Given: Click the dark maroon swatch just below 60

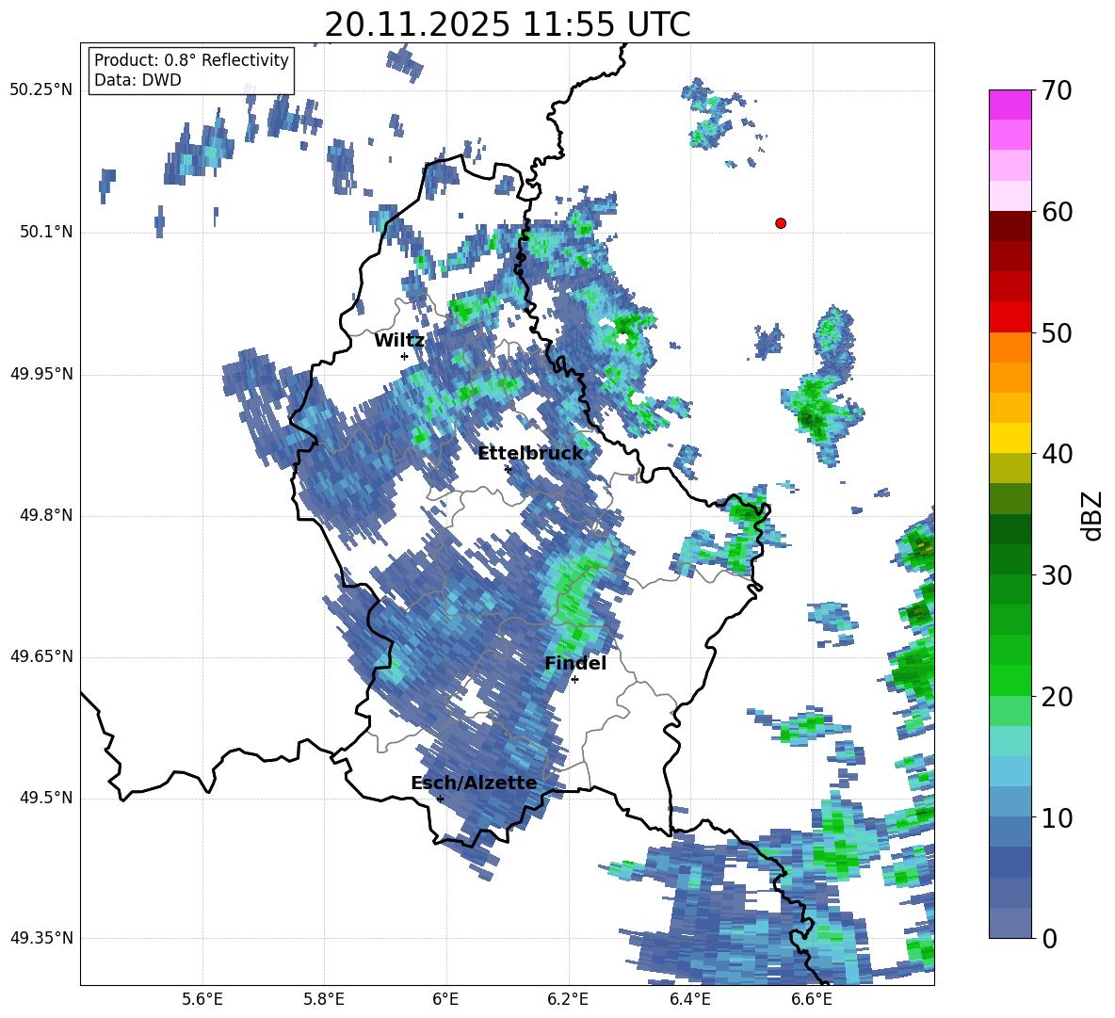Looking at the screenshot, I should click(1010, 226).
